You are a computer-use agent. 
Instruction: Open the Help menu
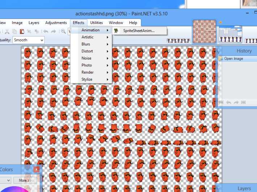133,23
